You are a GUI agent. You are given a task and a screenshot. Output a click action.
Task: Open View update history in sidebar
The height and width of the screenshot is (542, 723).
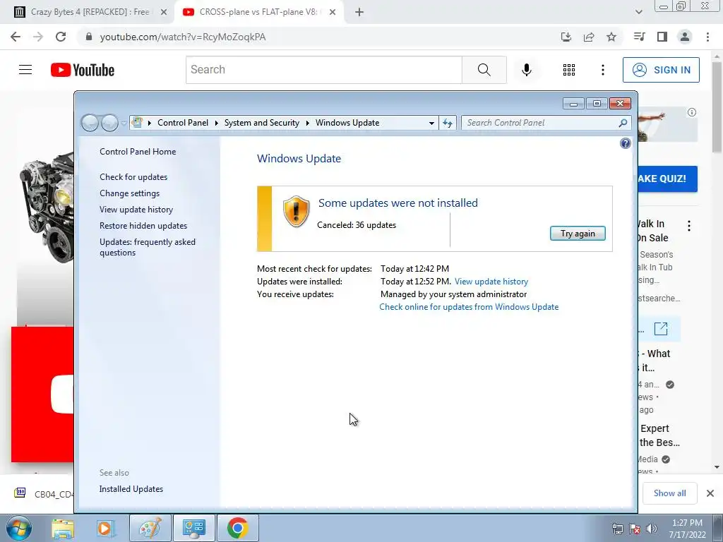[x=136, y=209]
